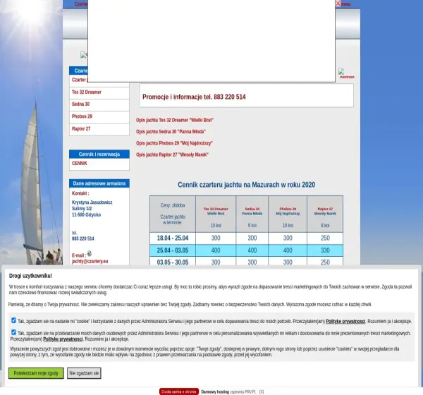The image size is (423, 395).
Task: Click the broken image icon at right
Action: [341, 71]
